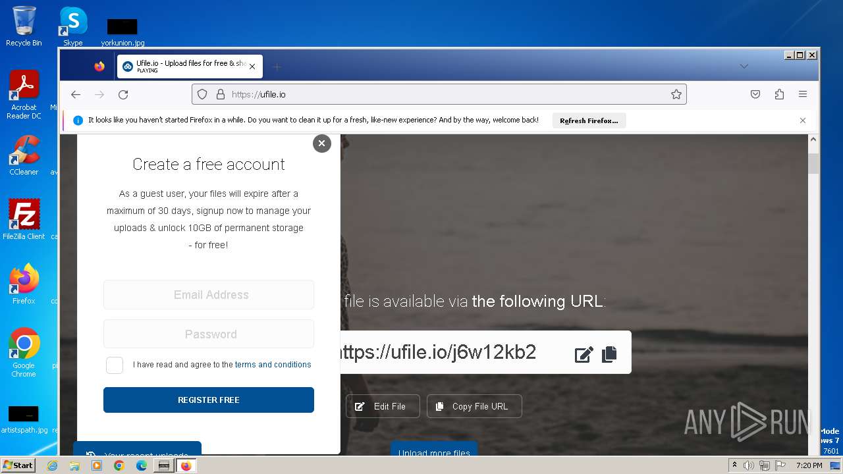This screenshot has height=474, width=843.
Task: Dismiss the Firefox refresh notification bar
Action: coord(802,120)
